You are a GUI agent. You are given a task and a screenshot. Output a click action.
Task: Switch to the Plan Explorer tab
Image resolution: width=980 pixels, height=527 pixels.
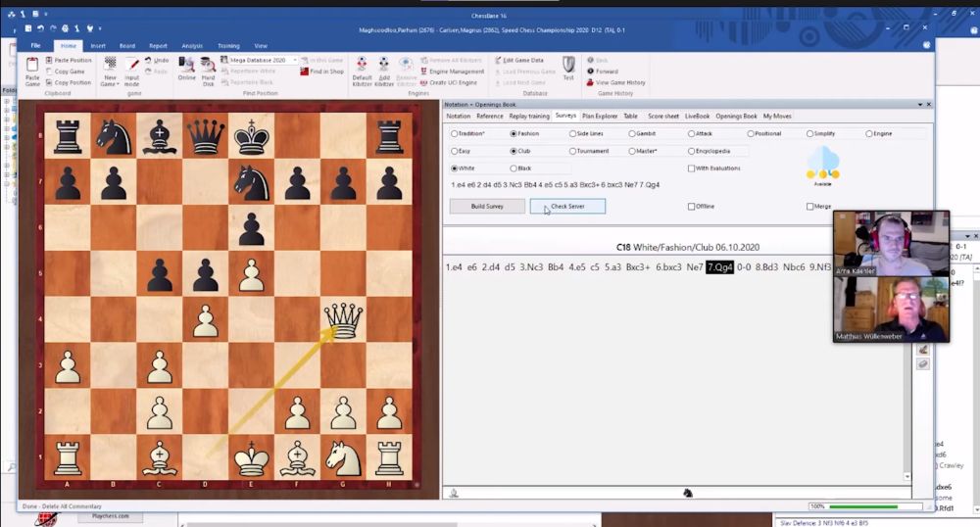coord(600,116)
